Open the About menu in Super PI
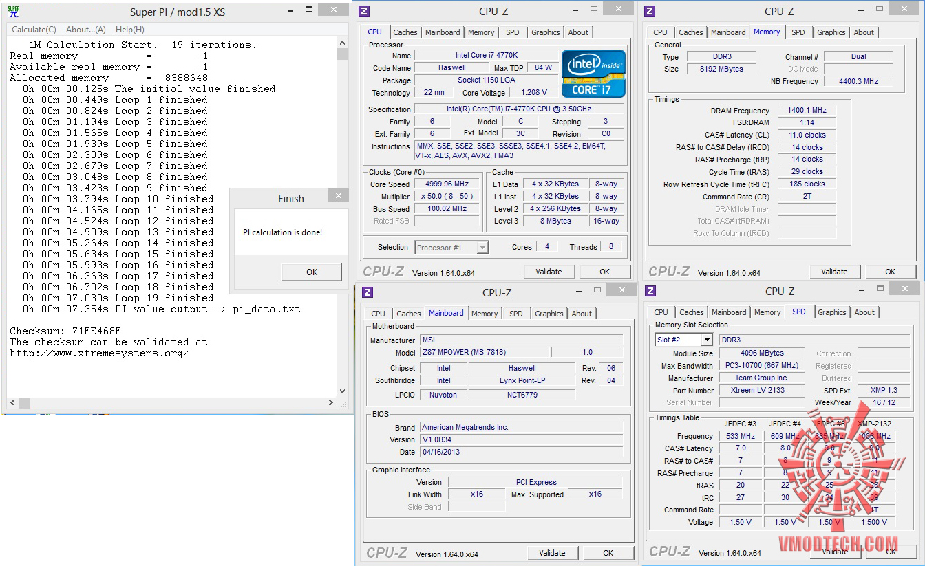The width and height of the screenshot is (925, 566). click(x=86, y=30)
